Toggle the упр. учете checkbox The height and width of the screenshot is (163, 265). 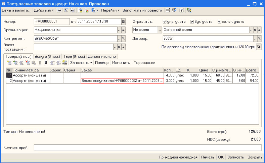tap(165, 22)
